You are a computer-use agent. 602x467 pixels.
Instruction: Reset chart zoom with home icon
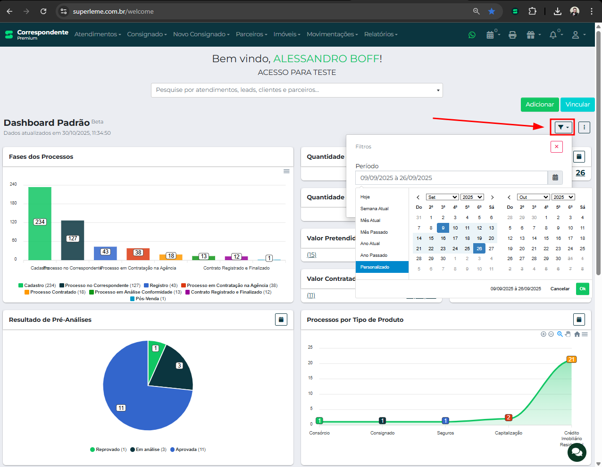pyautogui.click(x=577, y=334)
